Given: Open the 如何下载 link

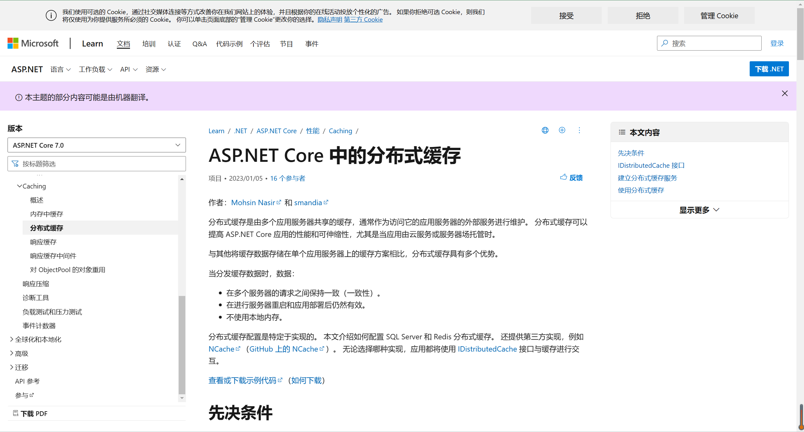Looking at the screenshot, I should [x=307, y=380].
